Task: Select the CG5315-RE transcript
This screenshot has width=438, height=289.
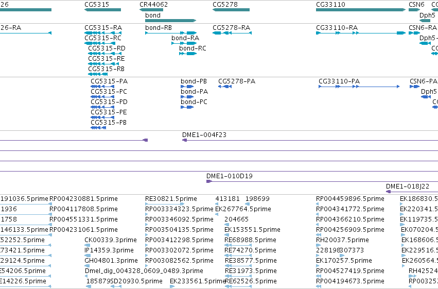Action: 103,64
